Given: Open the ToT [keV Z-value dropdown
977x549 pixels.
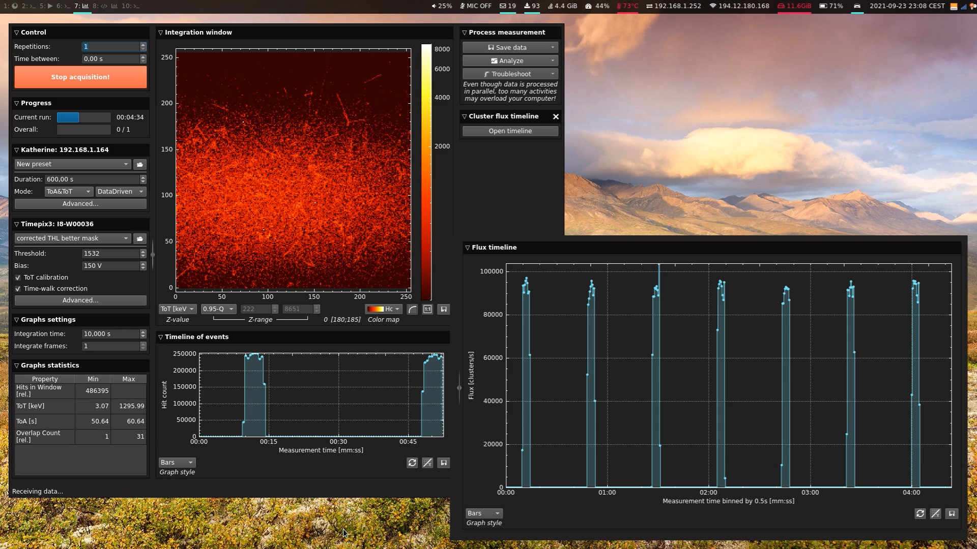Looking at the screenshot, I should (178, 309).
